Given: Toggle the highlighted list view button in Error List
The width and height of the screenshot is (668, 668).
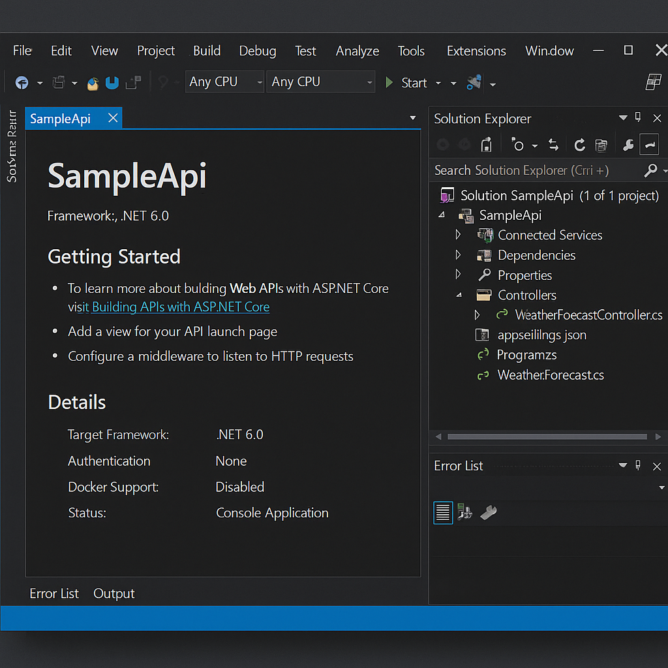Looking at the screenshot, I should [x=443, y=513].
